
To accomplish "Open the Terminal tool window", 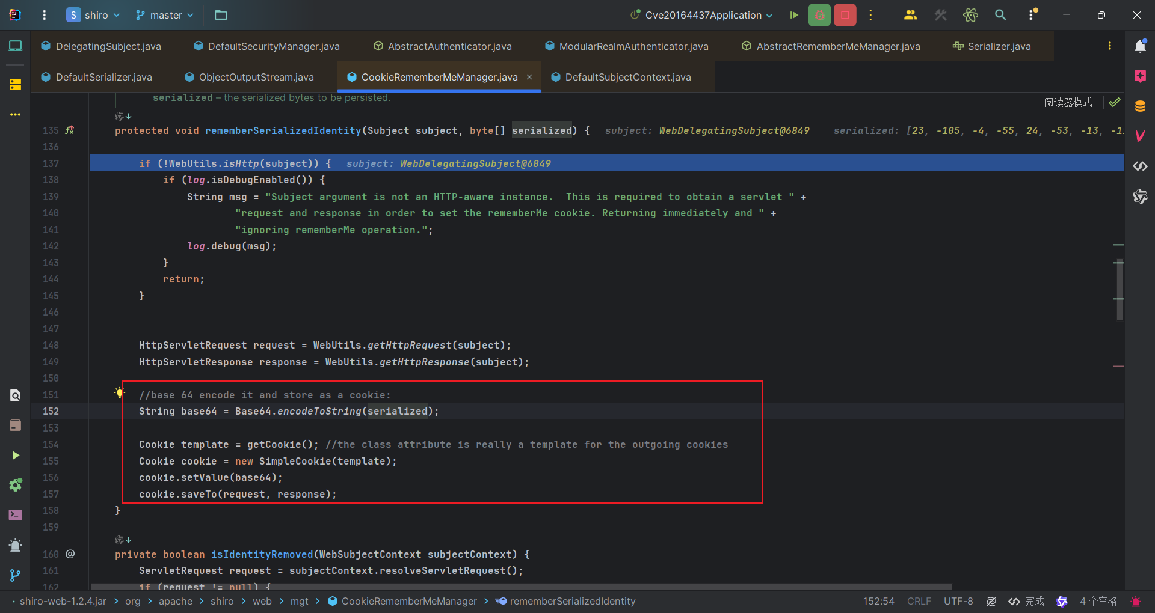I will [15, 515].
